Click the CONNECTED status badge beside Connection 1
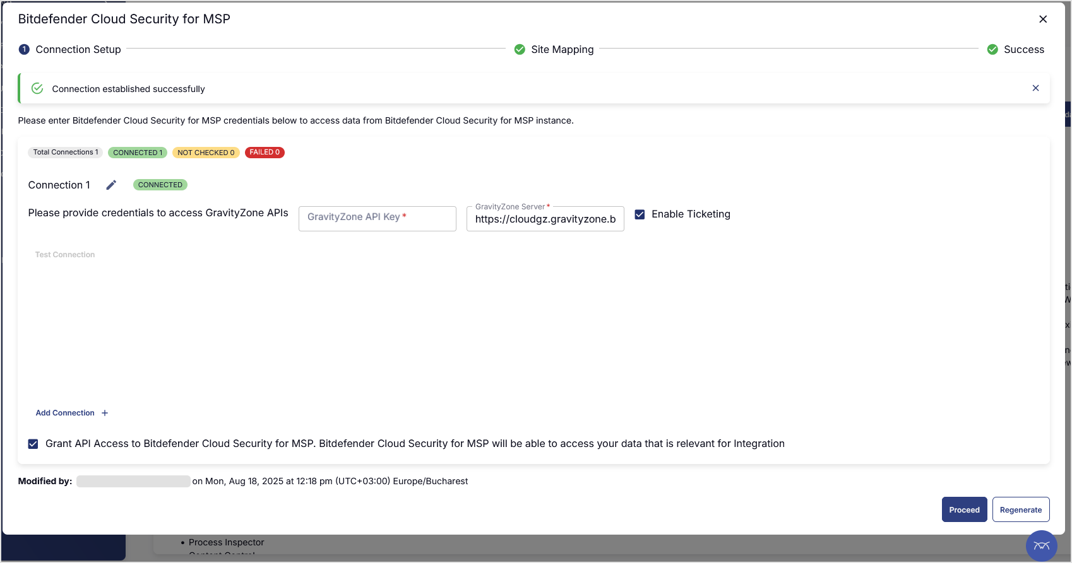 160,185
